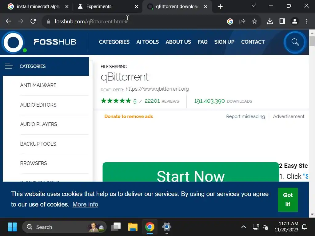The height and width of the screenshot is (236, 315).
Task: Go to SIGN UP
Action: (224, 42)
